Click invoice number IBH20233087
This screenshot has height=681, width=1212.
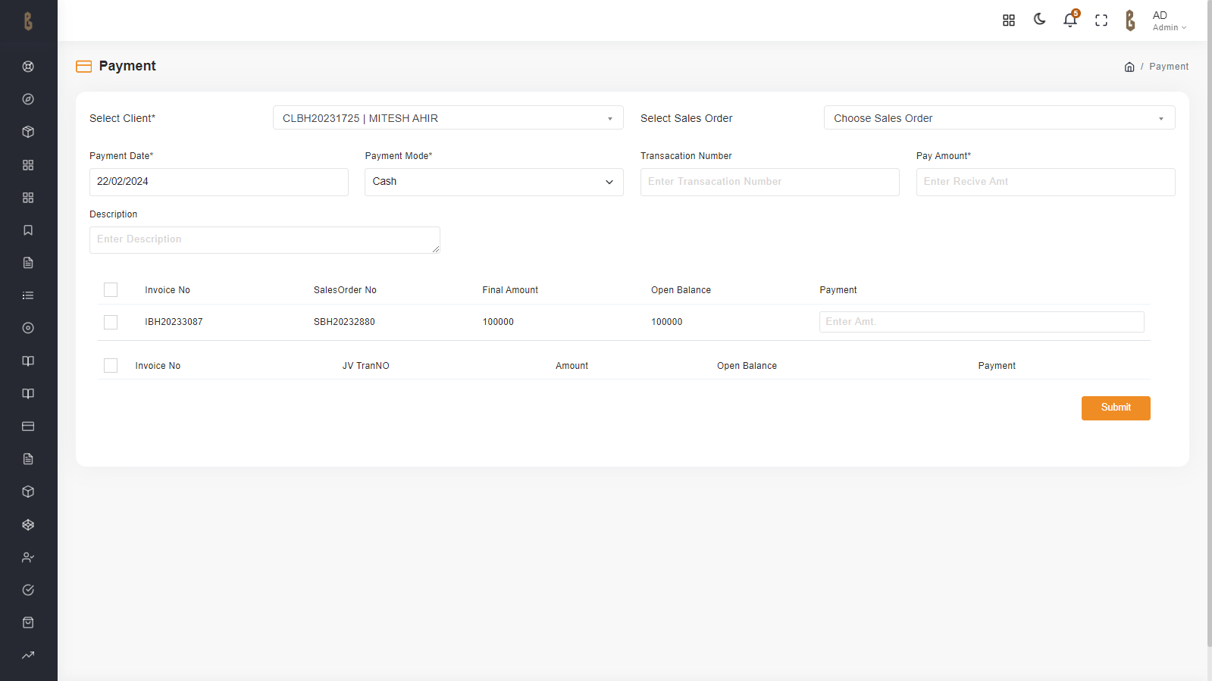[x=174, y=322]
